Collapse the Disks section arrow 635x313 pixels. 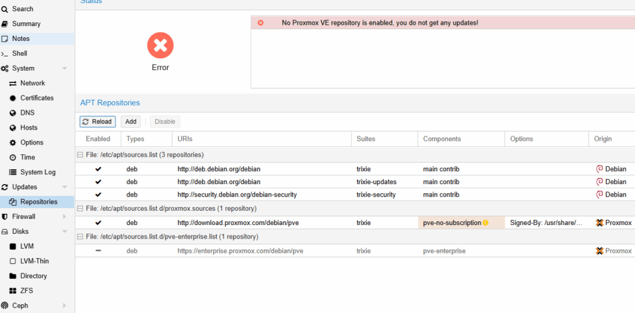64,232
